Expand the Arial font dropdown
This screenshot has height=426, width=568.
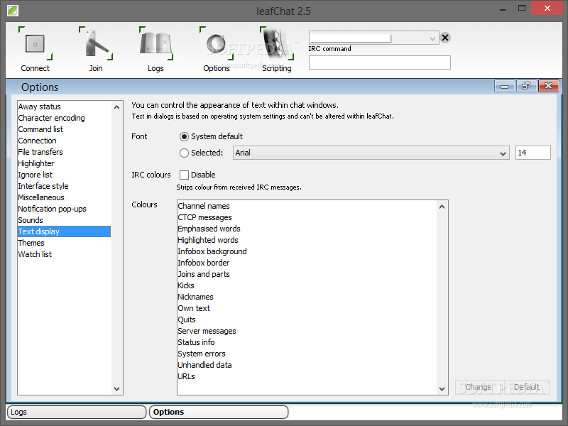click(503, 153)
